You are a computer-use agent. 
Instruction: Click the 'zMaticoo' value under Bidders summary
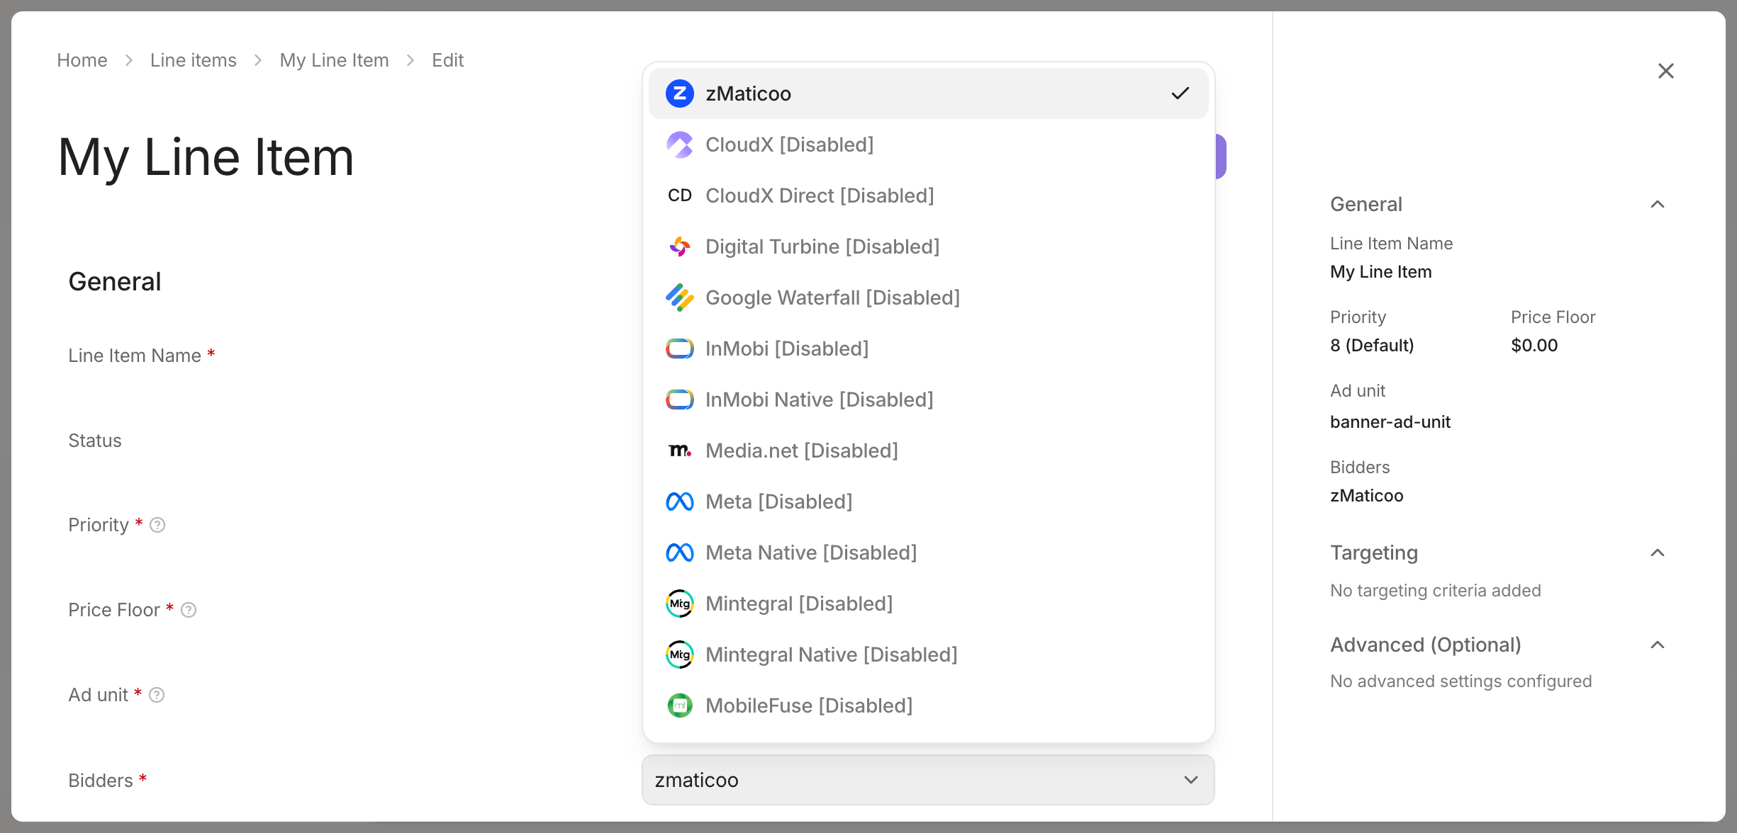(x=1367, y=496)
